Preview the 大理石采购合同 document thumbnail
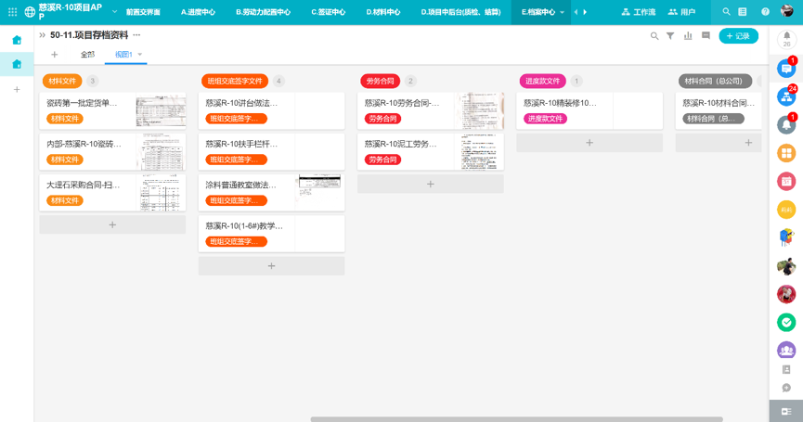This screenshot has width=803, height=422. pos(161,192)
